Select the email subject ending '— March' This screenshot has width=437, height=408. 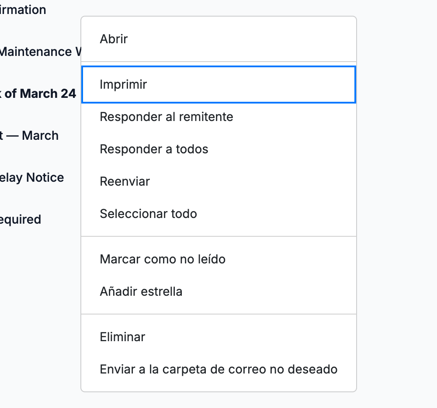click(x=29, y=135)
